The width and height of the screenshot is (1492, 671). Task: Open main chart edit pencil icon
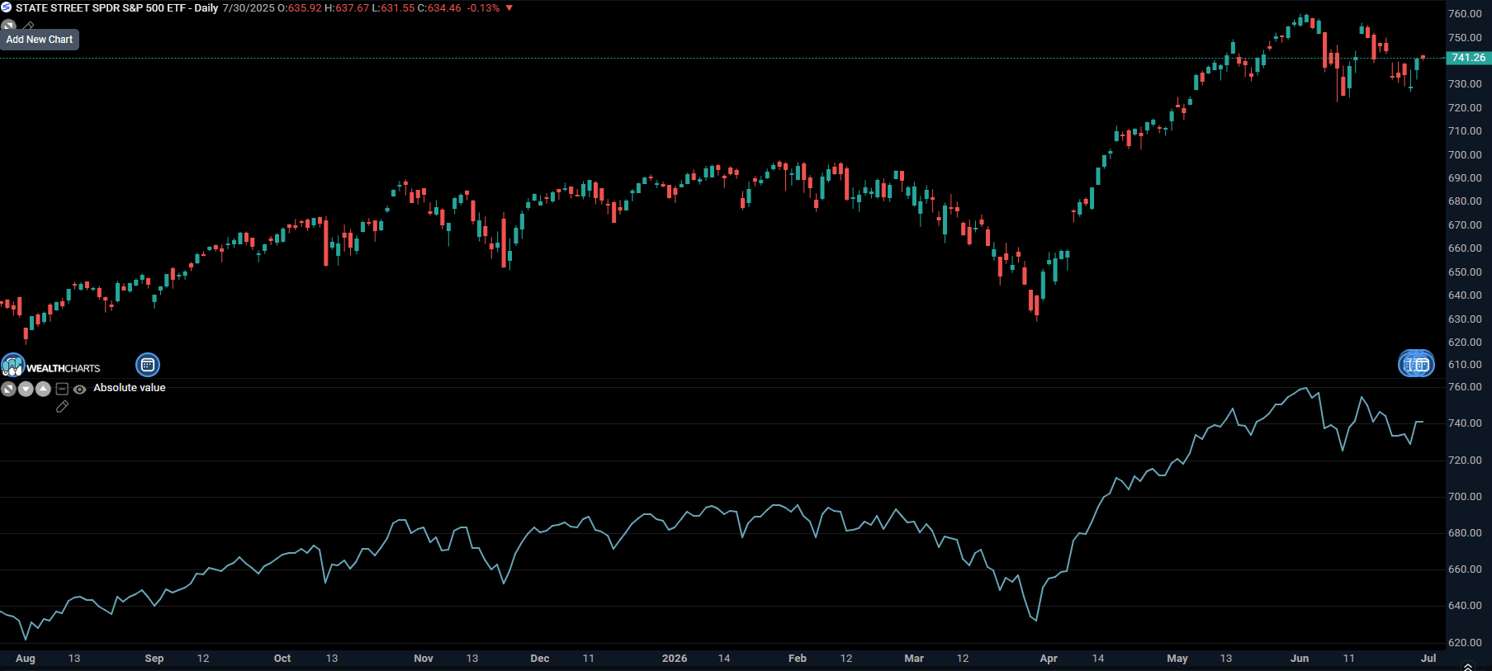click(x=28, y=26)
